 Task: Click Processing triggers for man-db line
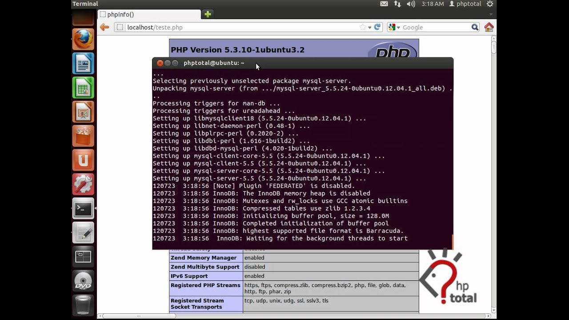[216, 104]
